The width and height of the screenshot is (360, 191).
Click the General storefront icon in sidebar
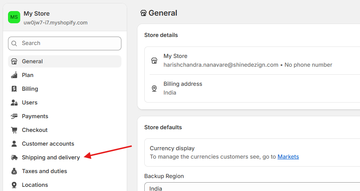tap(14, 61)
